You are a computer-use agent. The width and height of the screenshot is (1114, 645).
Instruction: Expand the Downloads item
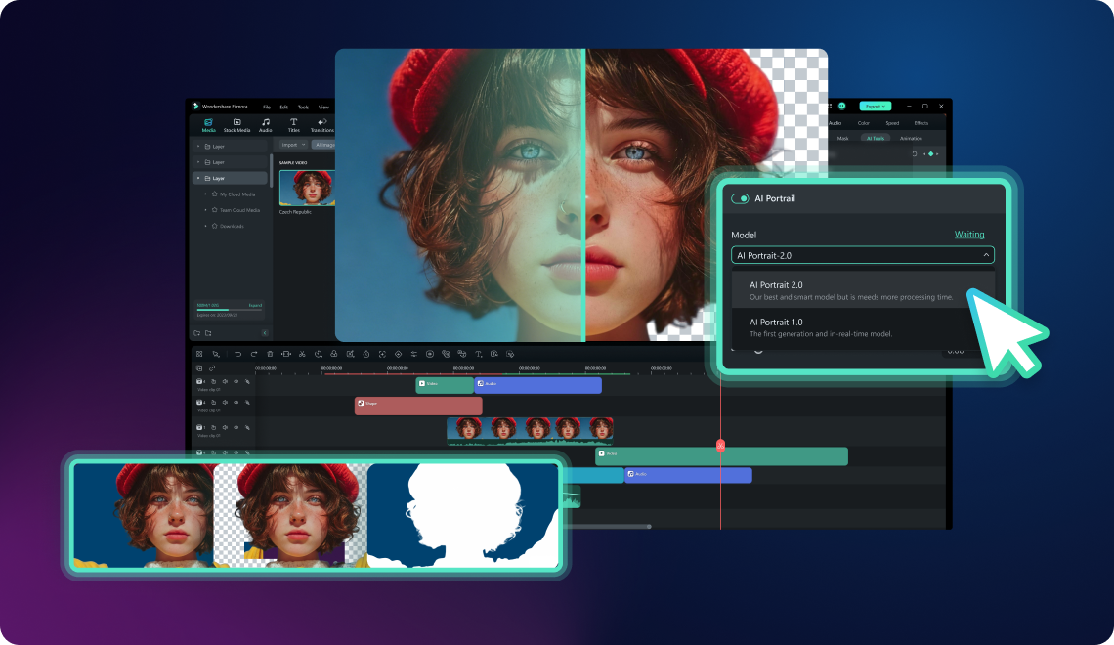[x=206, y=226]
